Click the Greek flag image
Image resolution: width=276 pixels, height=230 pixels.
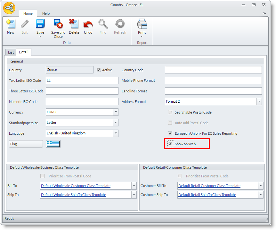53,144
